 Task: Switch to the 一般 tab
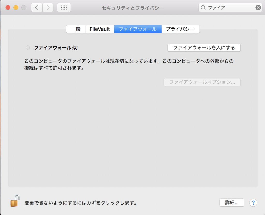click(x=76, y=29)
